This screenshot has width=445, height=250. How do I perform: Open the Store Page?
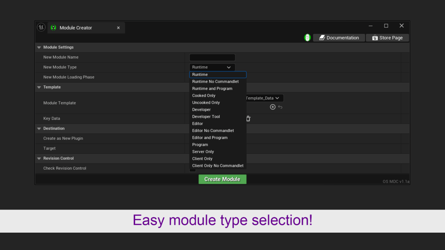[x=387, y=38]
